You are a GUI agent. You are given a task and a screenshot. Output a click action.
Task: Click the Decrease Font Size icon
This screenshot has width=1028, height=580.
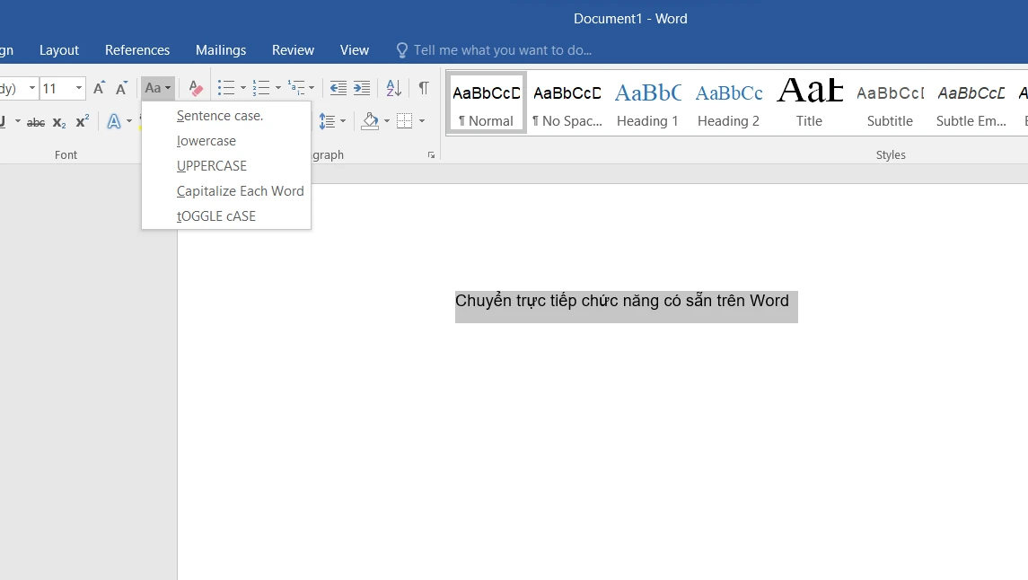120,88
